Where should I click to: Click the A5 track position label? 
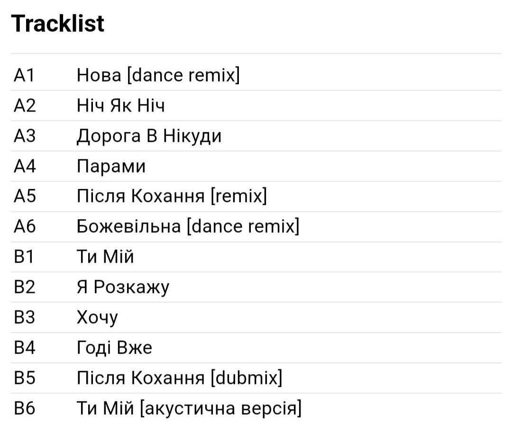pyautogui.click(x=25, y=196)
